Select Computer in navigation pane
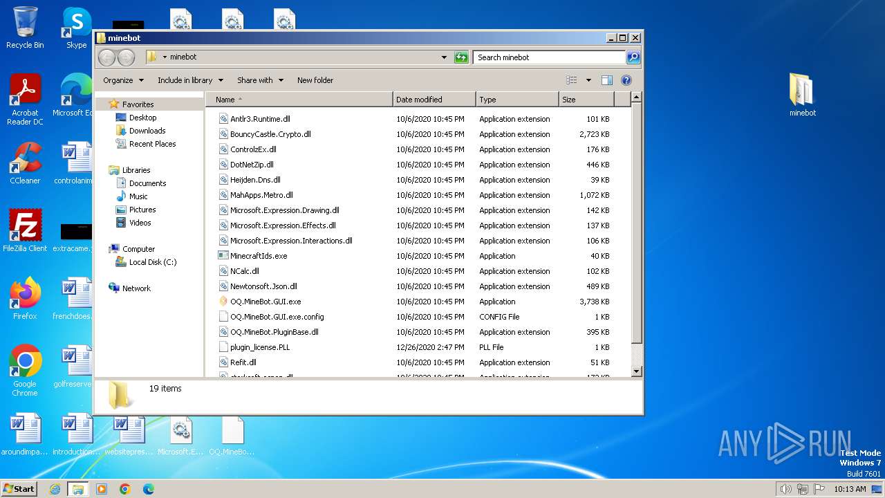Image resolution: width=885 pixels, height=498 pixels. 138,249
